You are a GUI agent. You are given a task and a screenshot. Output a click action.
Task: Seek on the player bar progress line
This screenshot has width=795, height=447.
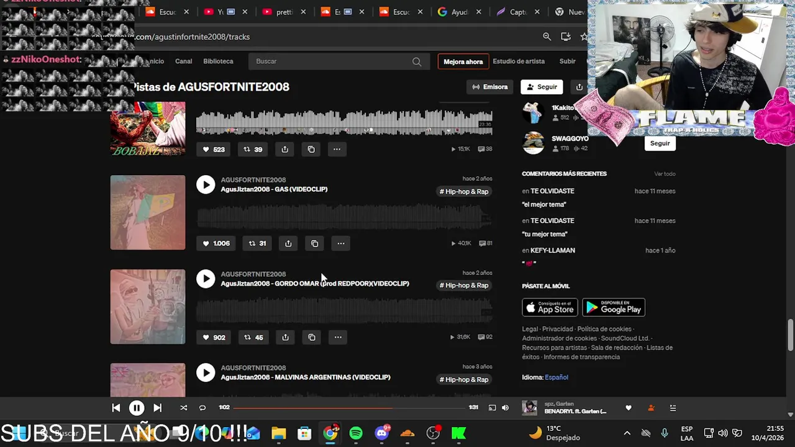pos(350,408)
